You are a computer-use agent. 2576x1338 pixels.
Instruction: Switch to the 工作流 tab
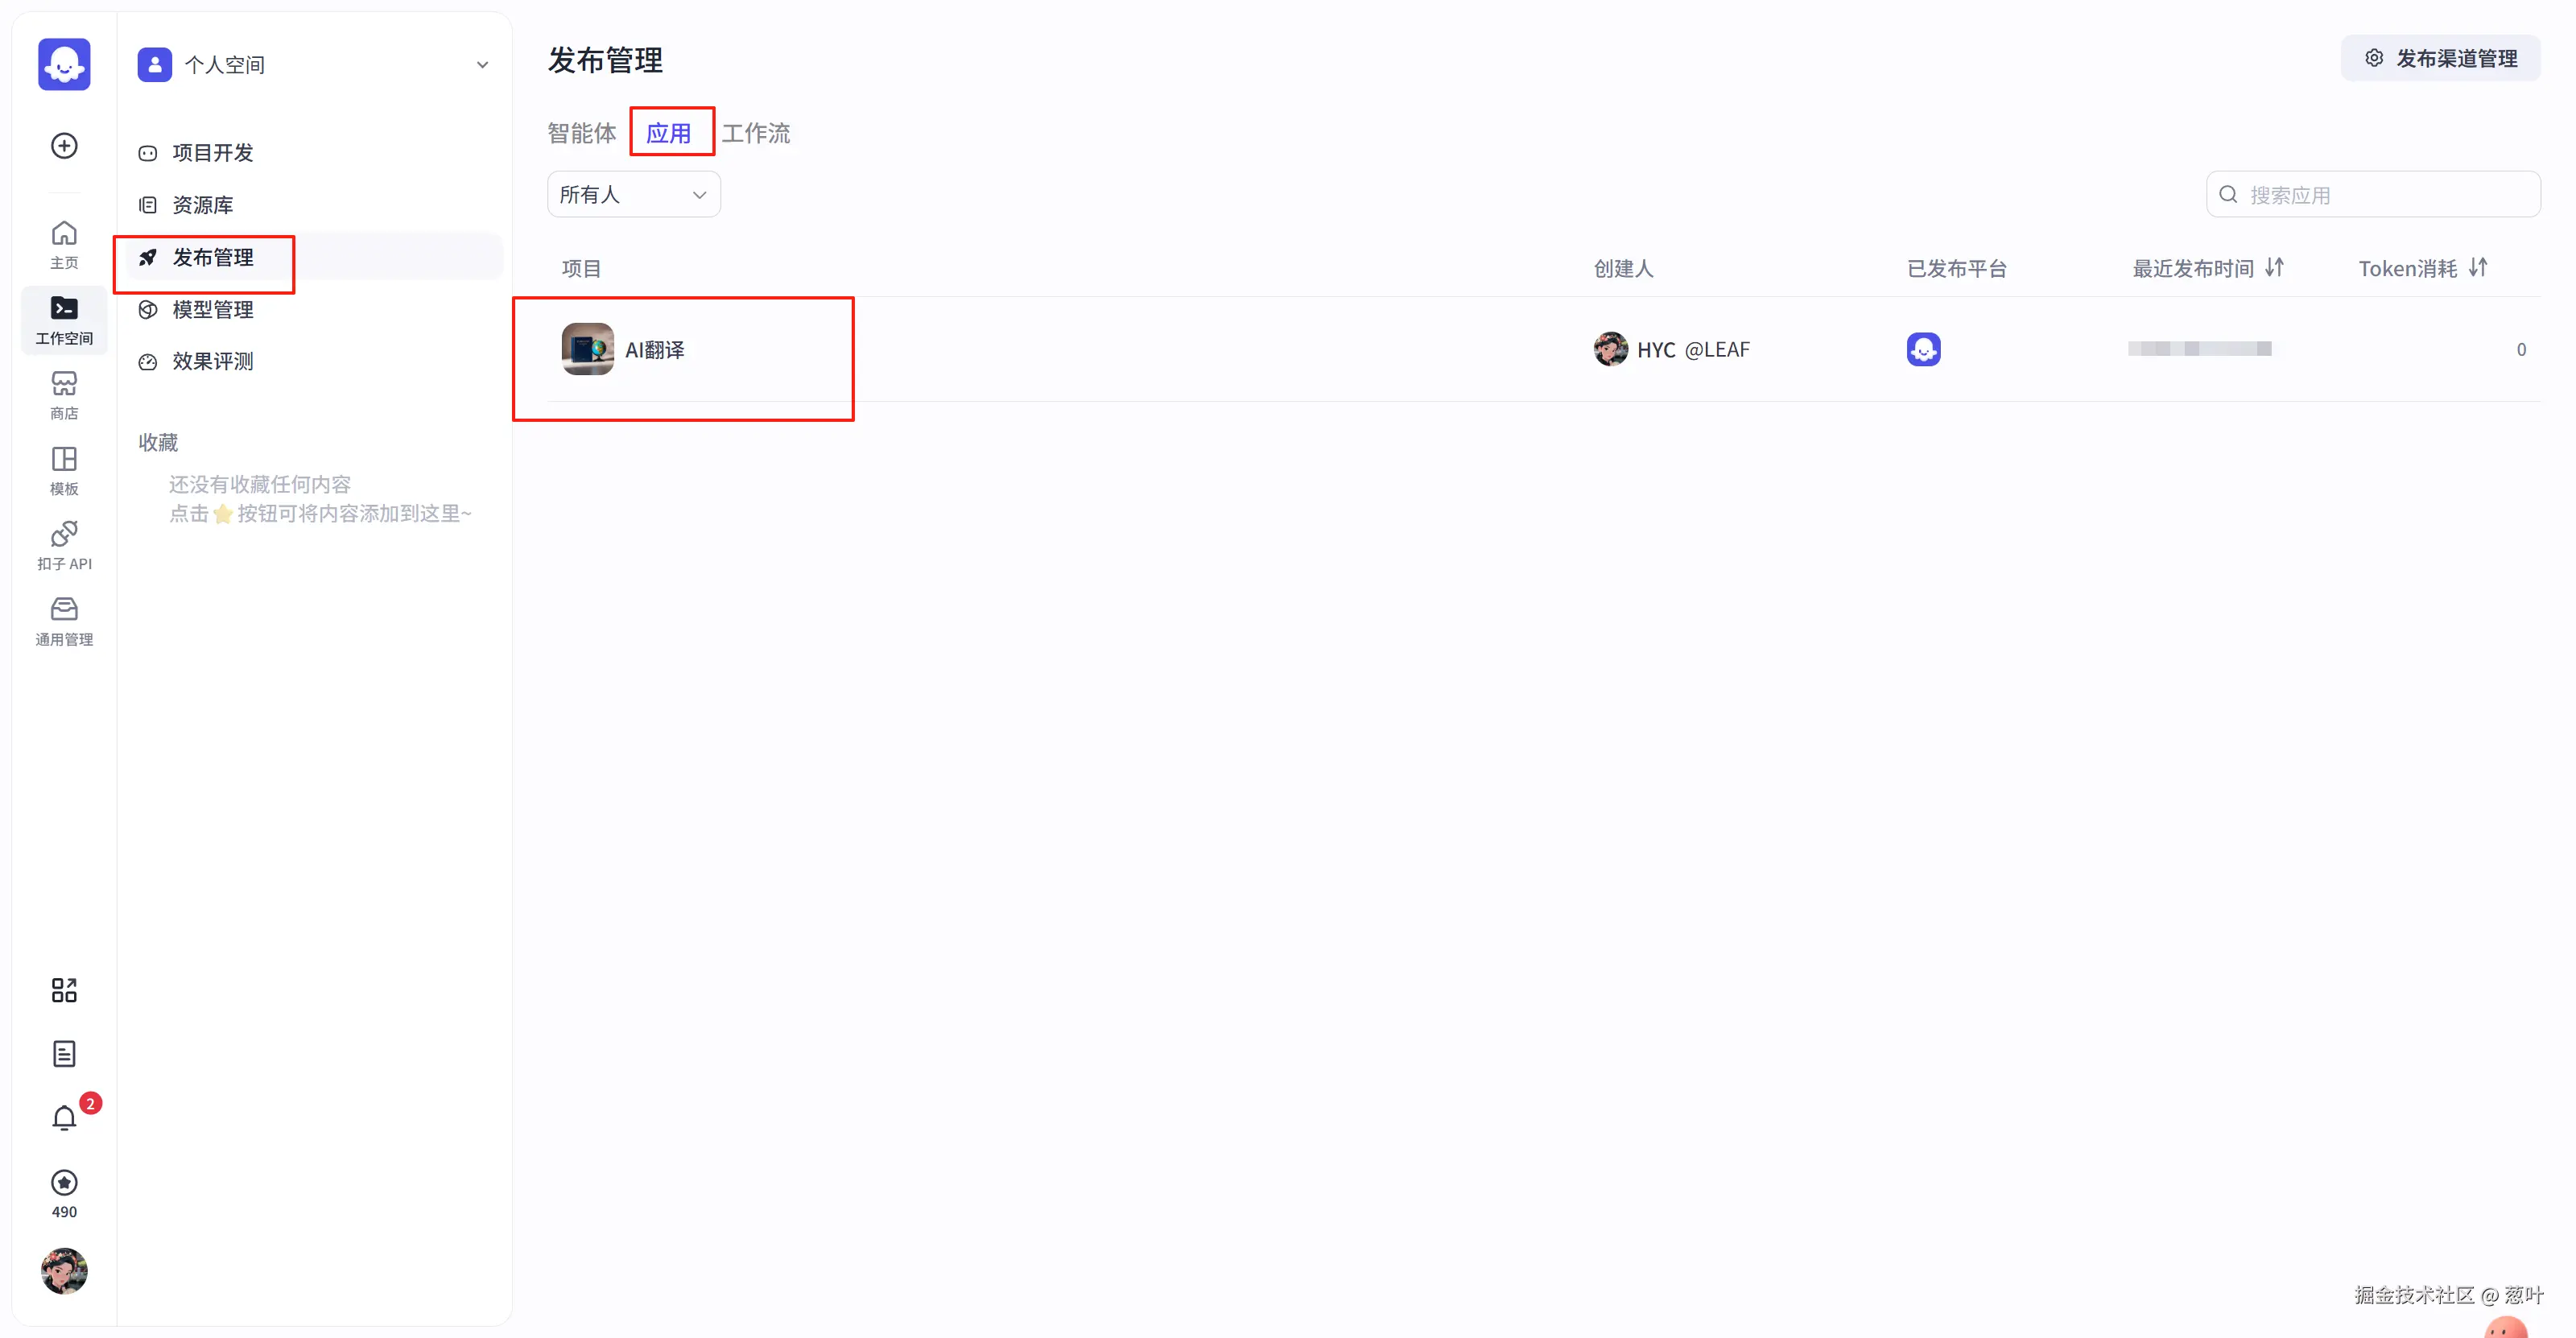(x=756, y=133)
